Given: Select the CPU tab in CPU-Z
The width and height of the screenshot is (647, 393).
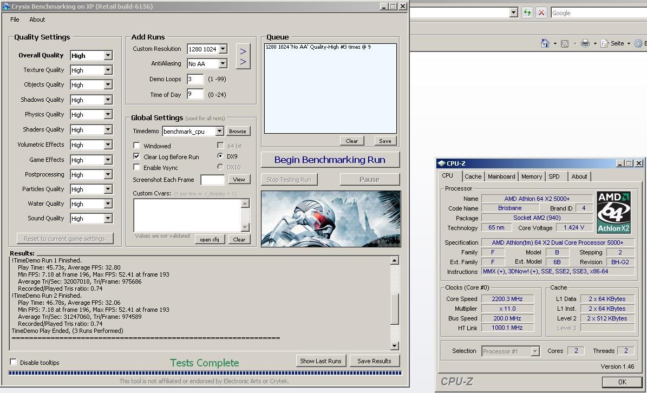Looking at the screenshot, I should click(448, 176).
